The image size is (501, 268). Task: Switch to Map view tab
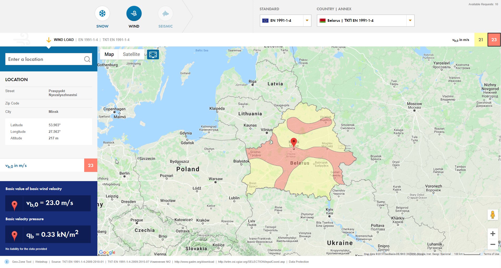tap(109, 54)
